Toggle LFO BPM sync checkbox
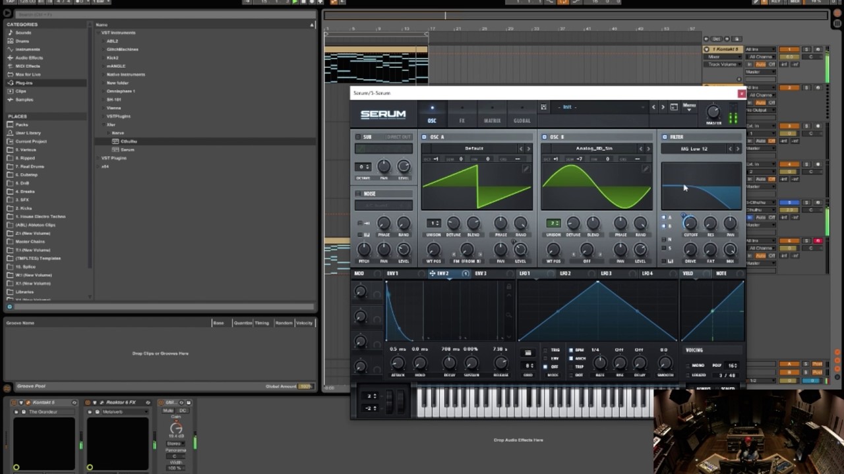Screen dimensions: 844x474 [571, 350]
